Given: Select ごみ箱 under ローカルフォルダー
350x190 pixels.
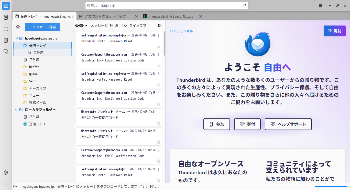Looking at the screenshot, I should click(x=42, y=117).
